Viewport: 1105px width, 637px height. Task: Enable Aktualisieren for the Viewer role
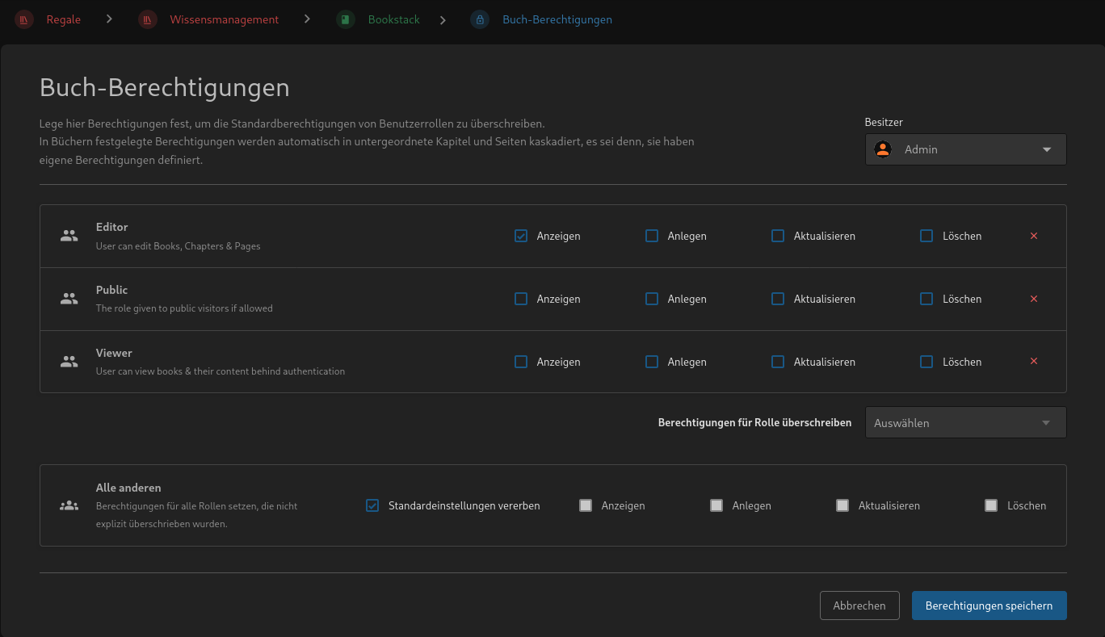pos(778,362)
